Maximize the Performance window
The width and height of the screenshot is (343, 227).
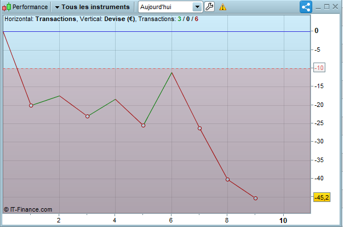[326, 7]
